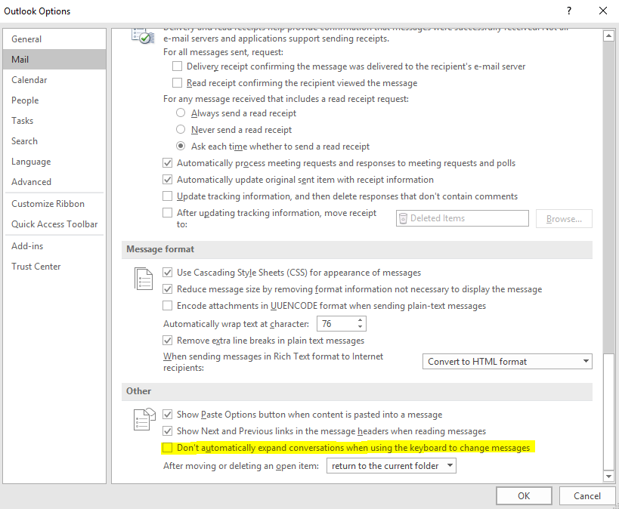
Task: Check Don't automatically expand conversations checkbox
Action: 167,448
